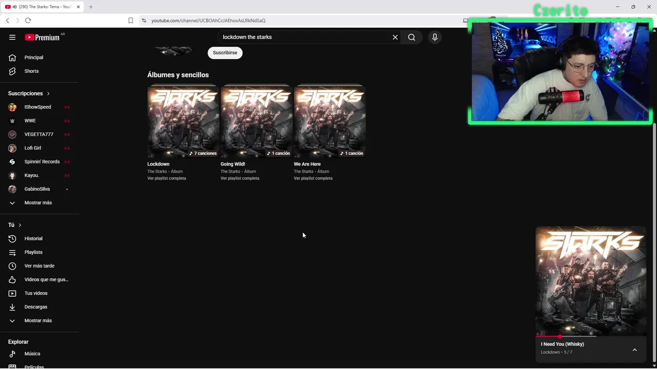Click GabinoSilva channel avatar
657x369 pixels.
pos(12,189)
